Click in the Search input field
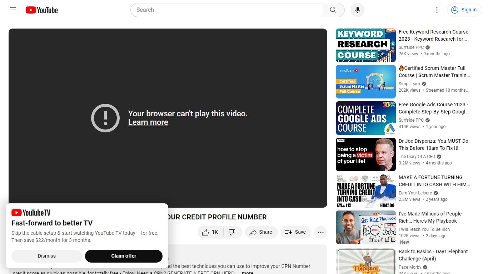 (x=226, y=10)
